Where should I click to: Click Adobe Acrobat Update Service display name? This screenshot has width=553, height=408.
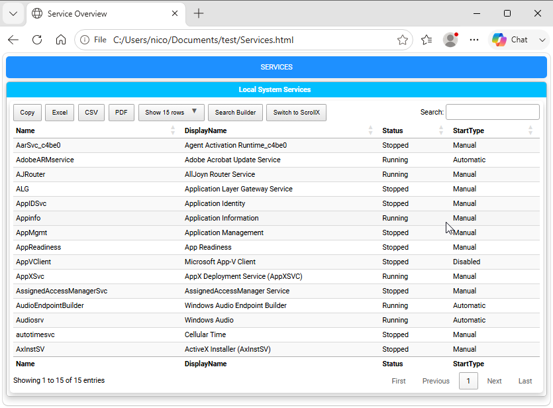(232, 160)
